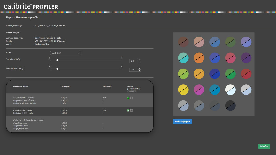Click the bright yellow color patch
Screen dimensions: 276x155
click(x=183, y=90)
